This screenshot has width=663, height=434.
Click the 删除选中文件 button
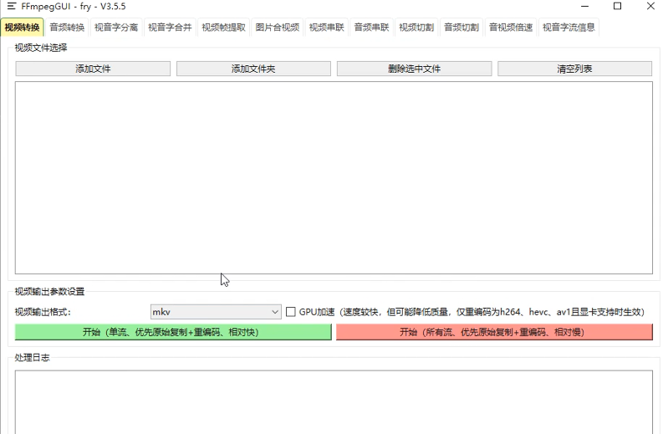click(x=414, y=69)
